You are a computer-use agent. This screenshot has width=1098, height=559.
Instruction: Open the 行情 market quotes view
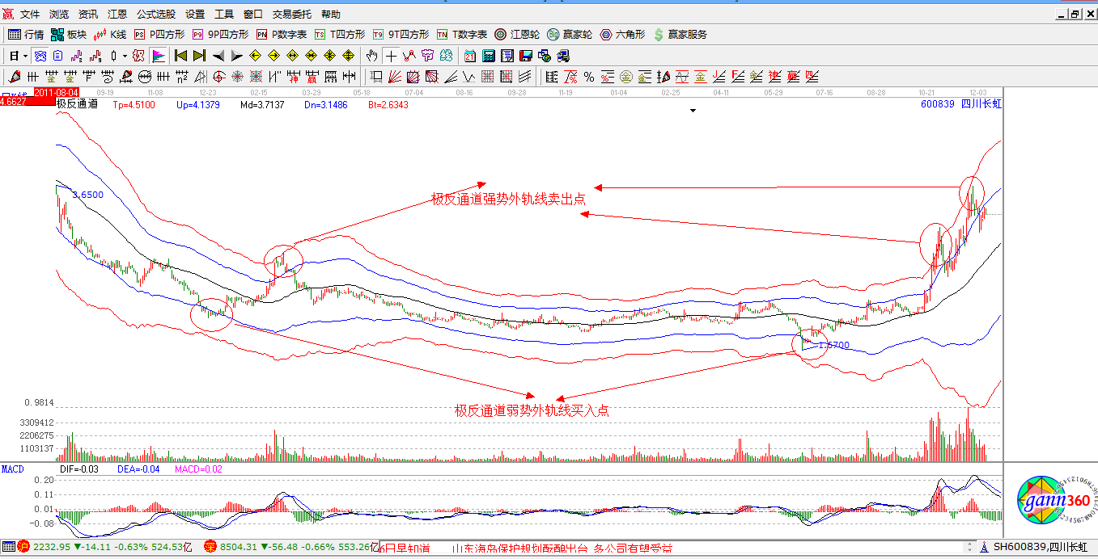point(26,35)
